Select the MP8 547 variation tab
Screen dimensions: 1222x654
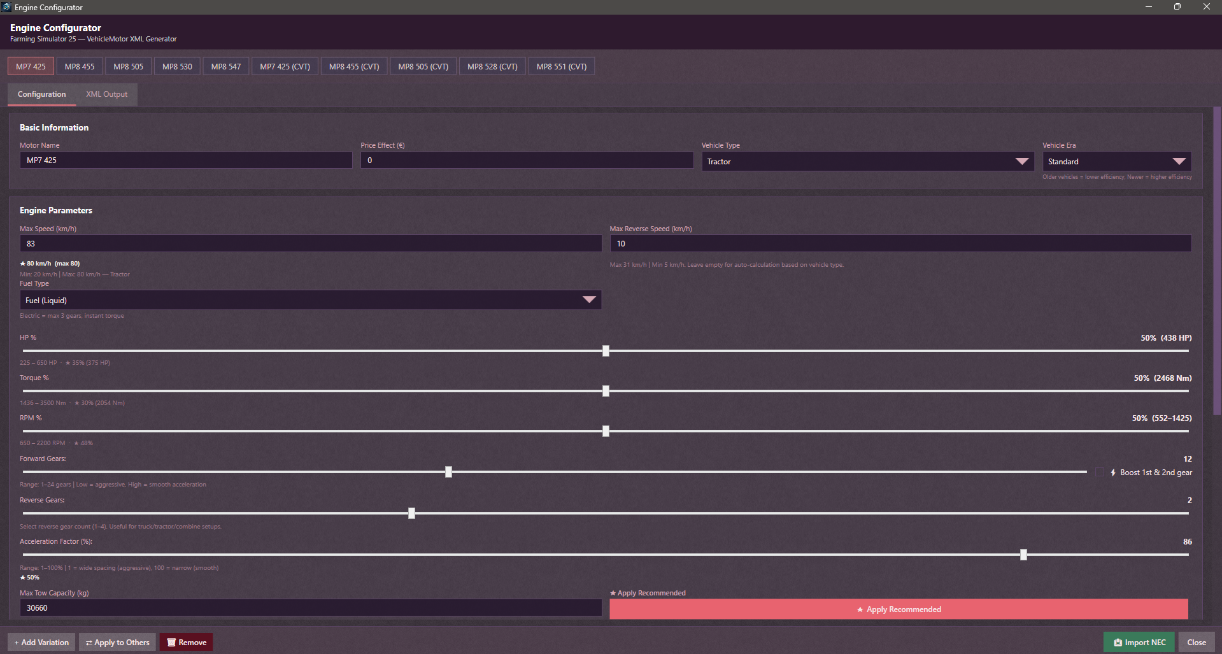click(226, 66)
